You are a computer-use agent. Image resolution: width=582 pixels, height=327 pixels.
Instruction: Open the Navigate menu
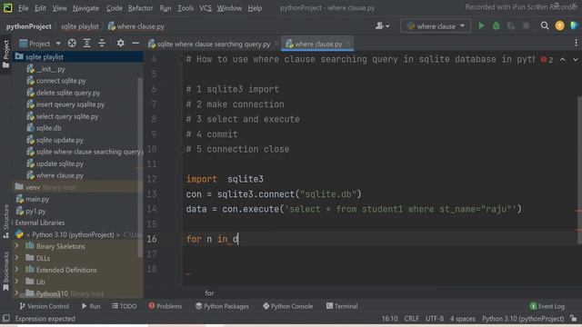pyautogui.click(x=85, y=8)
